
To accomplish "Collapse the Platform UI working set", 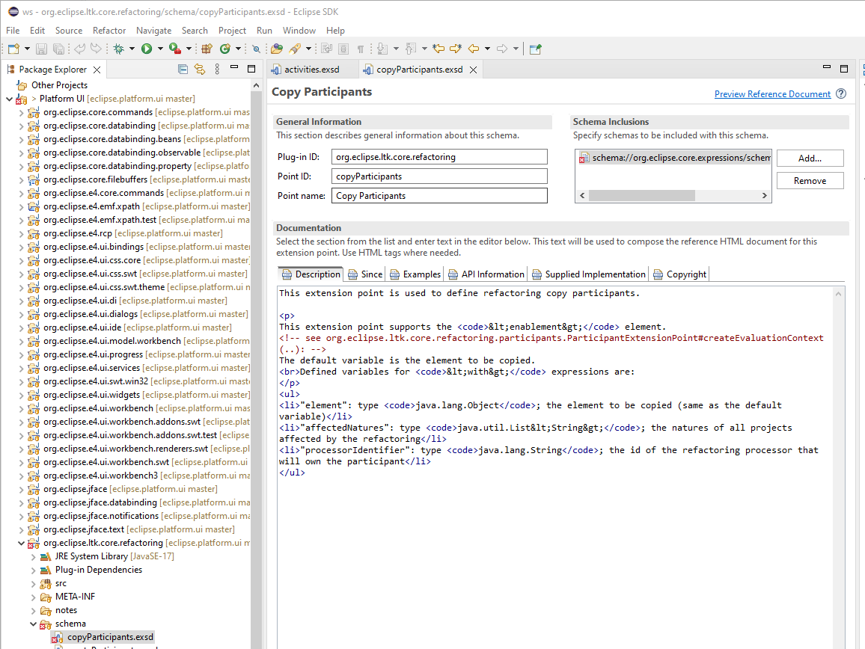I will coord(10,99).
